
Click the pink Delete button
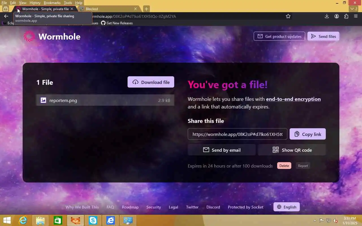pyautogui.click(x=284, y=166)
